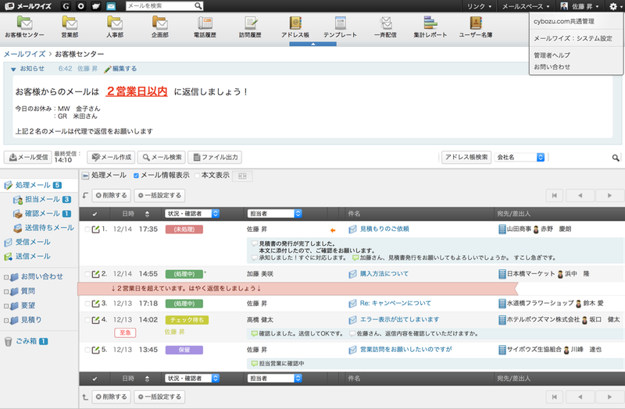
Task: Open the テンプレート templates icon
Action: point(340,27)
